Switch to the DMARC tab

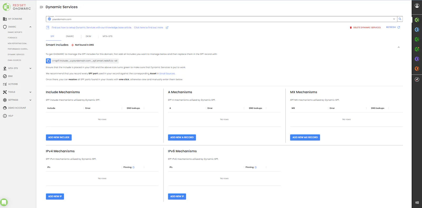[x=70, y=36]
